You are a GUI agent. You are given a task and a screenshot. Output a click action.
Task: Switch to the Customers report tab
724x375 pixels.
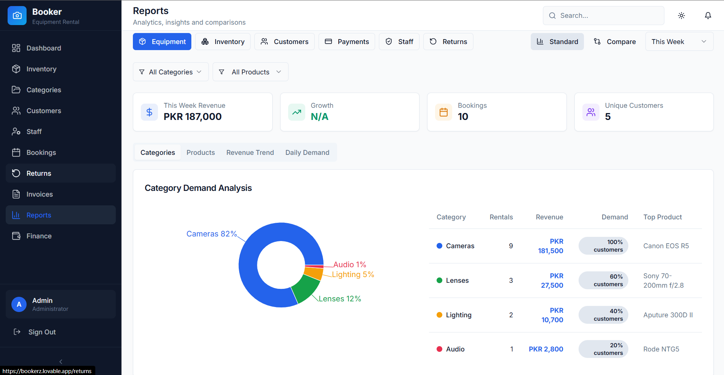(284, 42)
